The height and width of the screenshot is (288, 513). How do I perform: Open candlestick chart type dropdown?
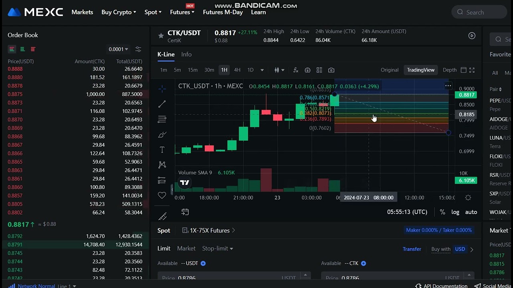click(x=279, y=70)
